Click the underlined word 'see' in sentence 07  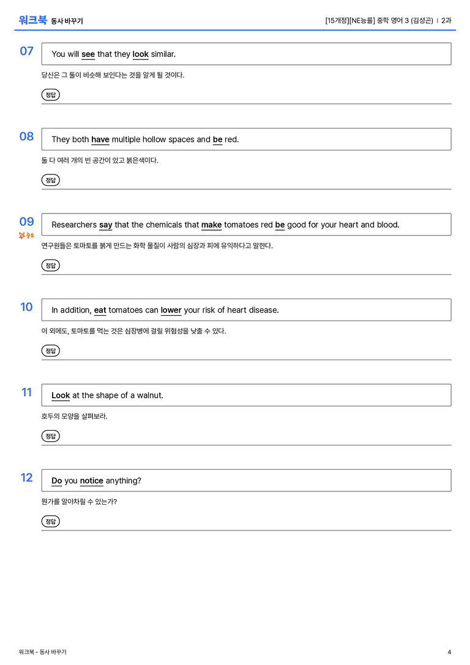pos(88,54)
